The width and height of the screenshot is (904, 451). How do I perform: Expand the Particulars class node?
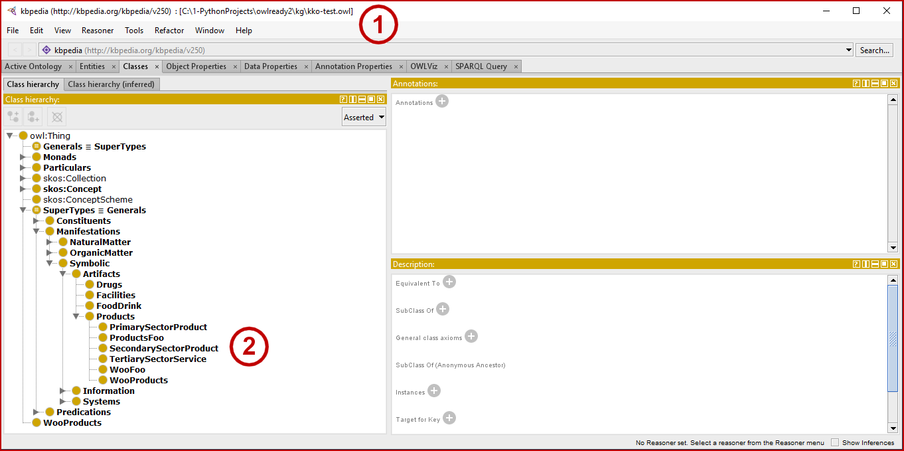click(23, 167)
